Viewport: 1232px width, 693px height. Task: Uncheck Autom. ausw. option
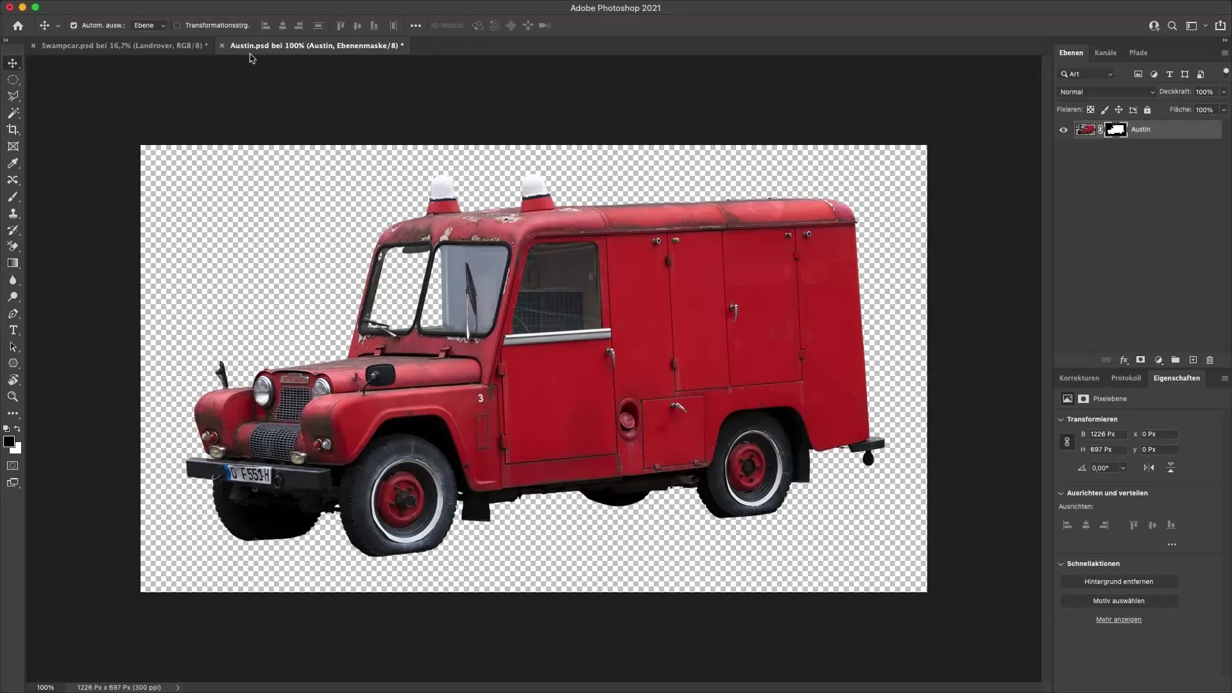74,26
